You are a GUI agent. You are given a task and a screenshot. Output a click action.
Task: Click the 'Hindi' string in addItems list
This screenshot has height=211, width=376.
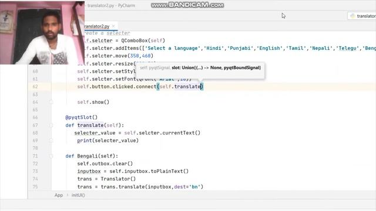coord(214,48)
